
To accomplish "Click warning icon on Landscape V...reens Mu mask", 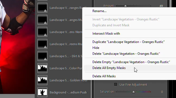I will 45,47.
